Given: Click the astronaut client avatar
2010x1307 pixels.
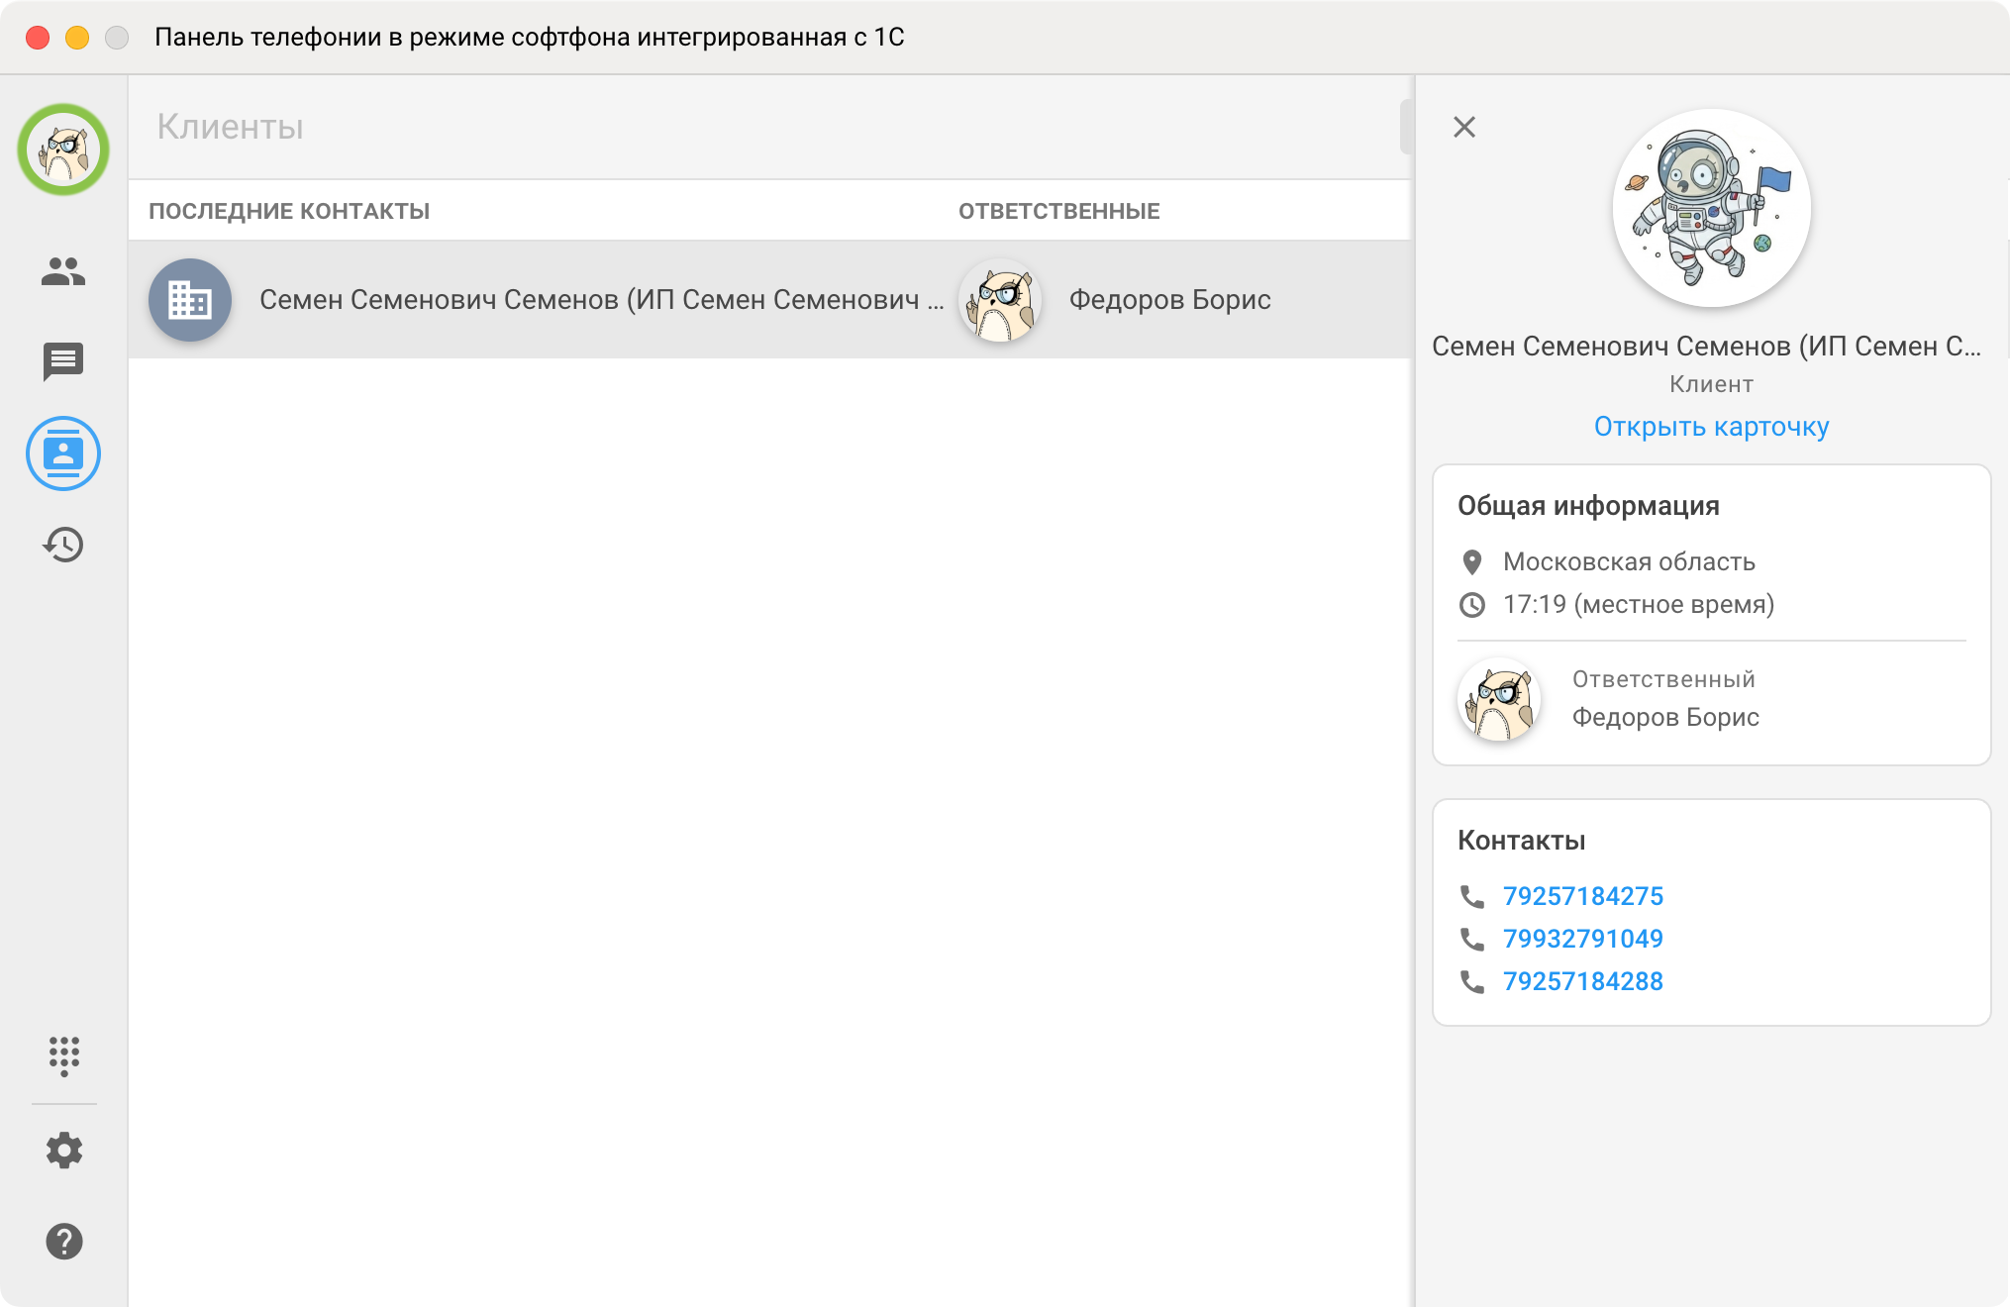Looking at the screenshot, I should (x=1711, y=208).
